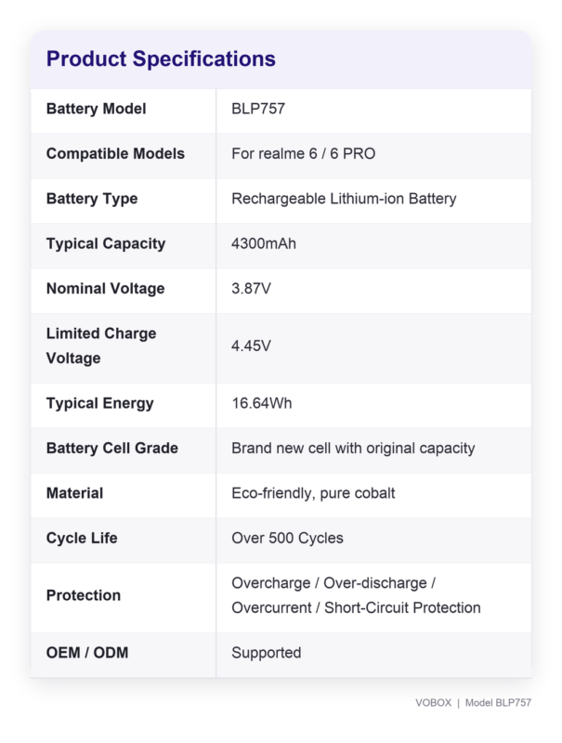Click Short-Circuit Protection description text

coord(402,608)
